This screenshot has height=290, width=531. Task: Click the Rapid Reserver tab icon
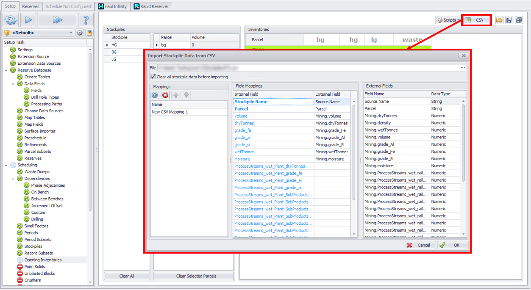tap(137, 6)
